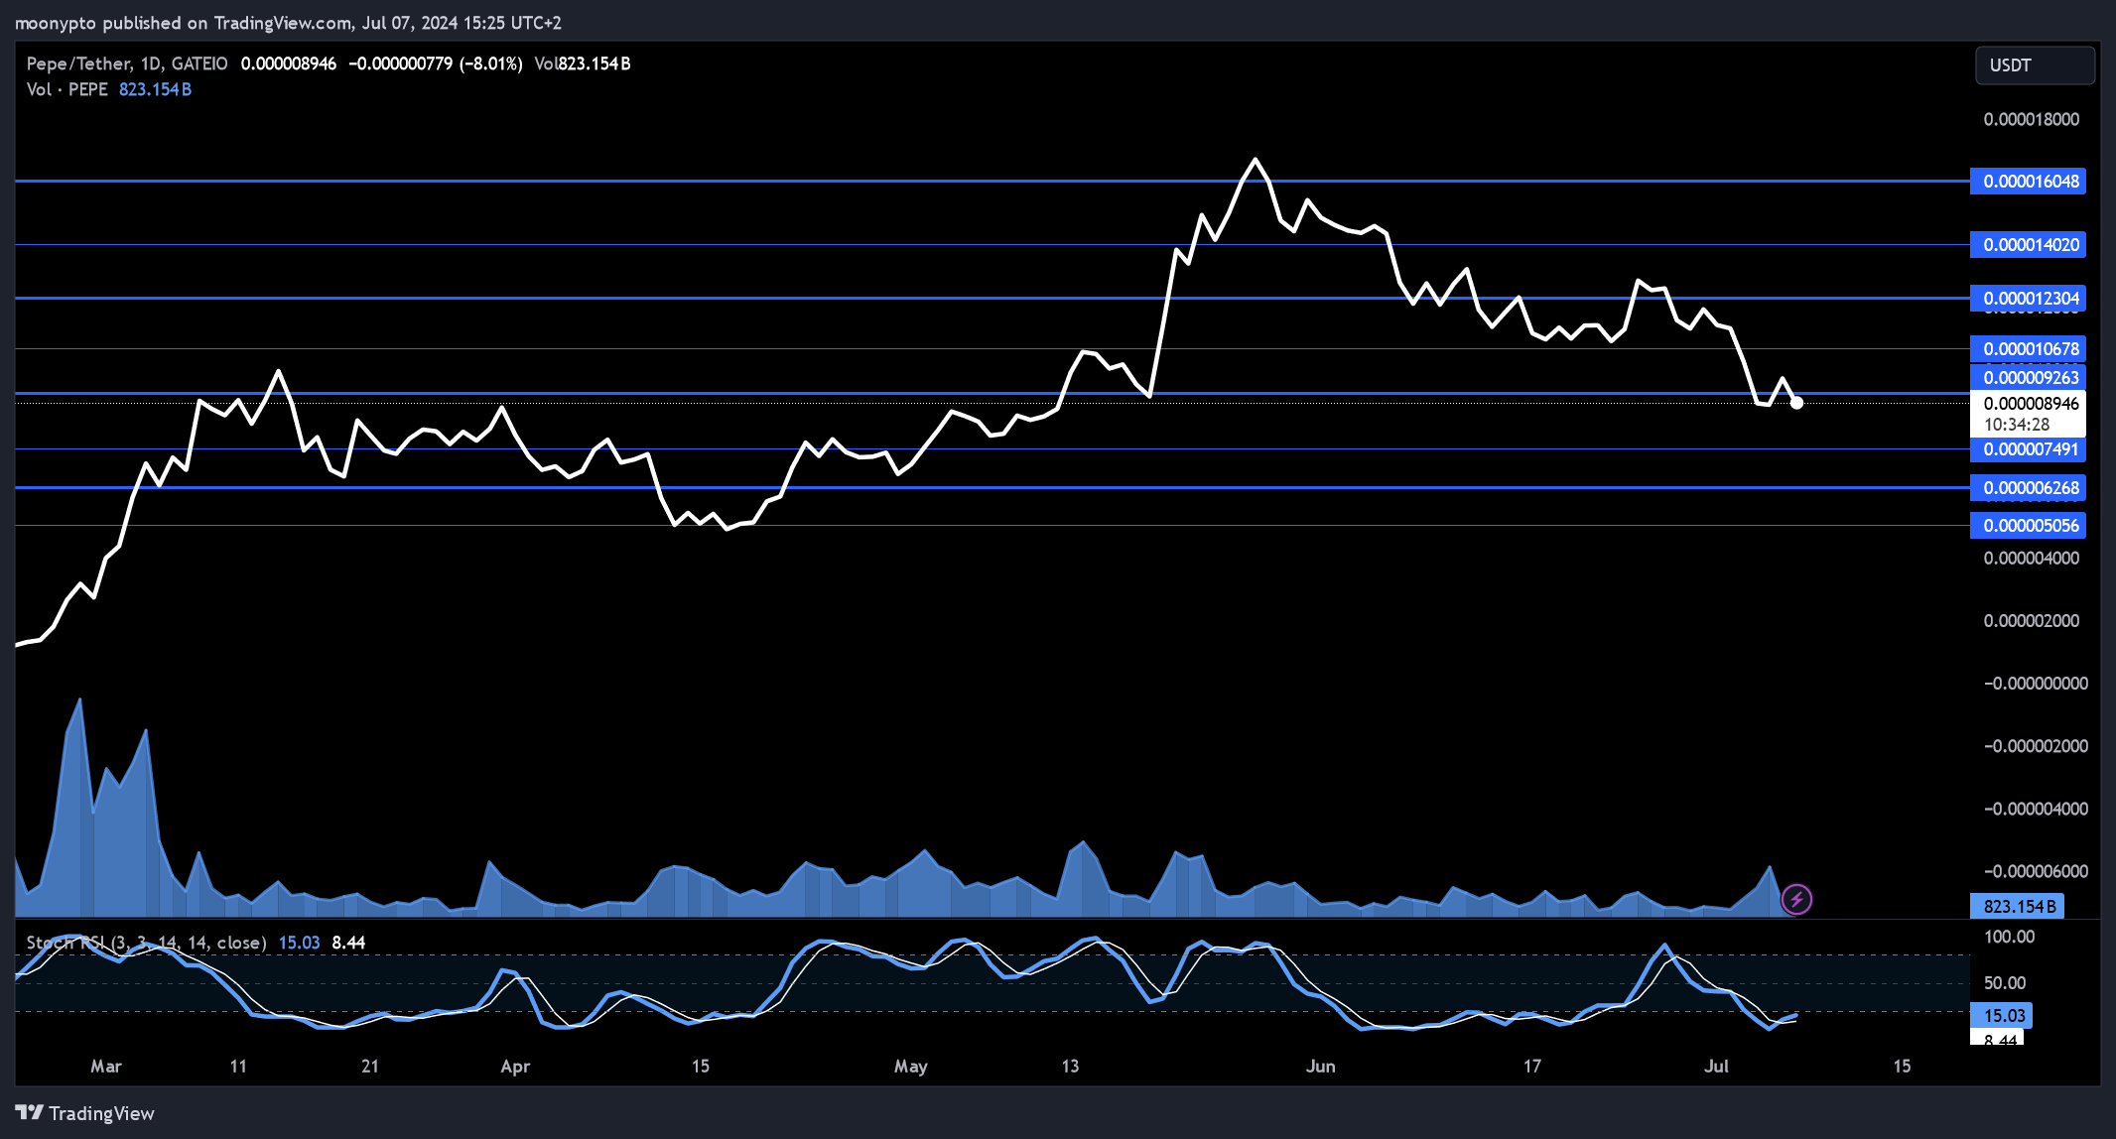Click the May date on time axis
The image size is (2116, 1139).
(911, 1067)
